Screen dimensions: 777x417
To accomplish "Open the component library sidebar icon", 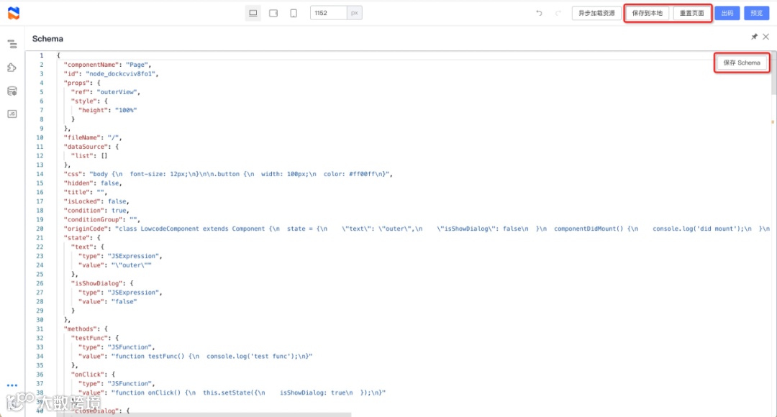I will (12, 68).
